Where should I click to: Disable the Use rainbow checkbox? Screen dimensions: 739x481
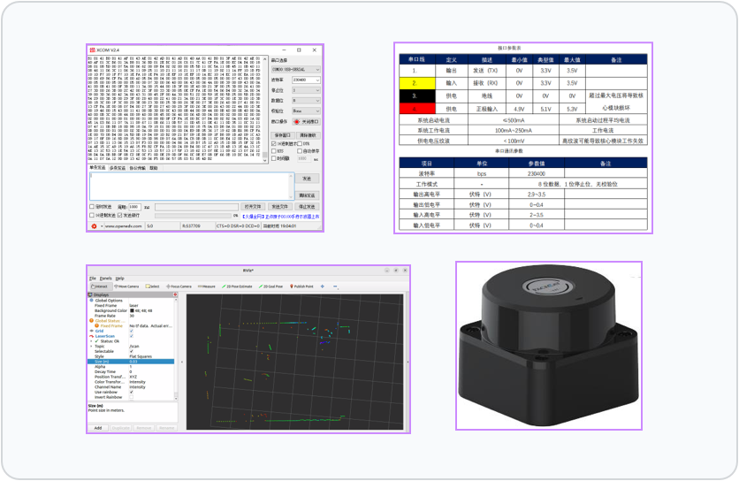[x=131, y=392]
